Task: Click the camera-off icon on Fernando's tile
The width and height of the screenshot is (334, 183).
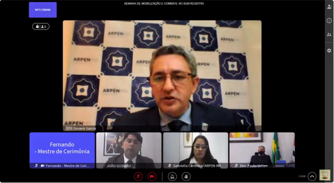Action: (x=42, y=166)
